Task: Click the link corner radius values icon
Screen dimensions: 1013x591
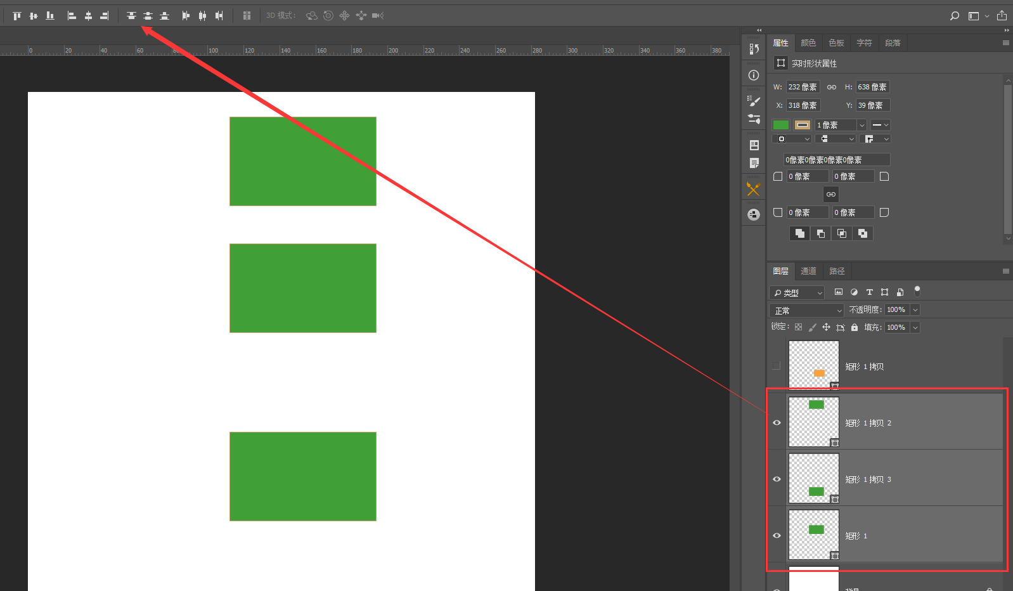Action: point(831,194)
